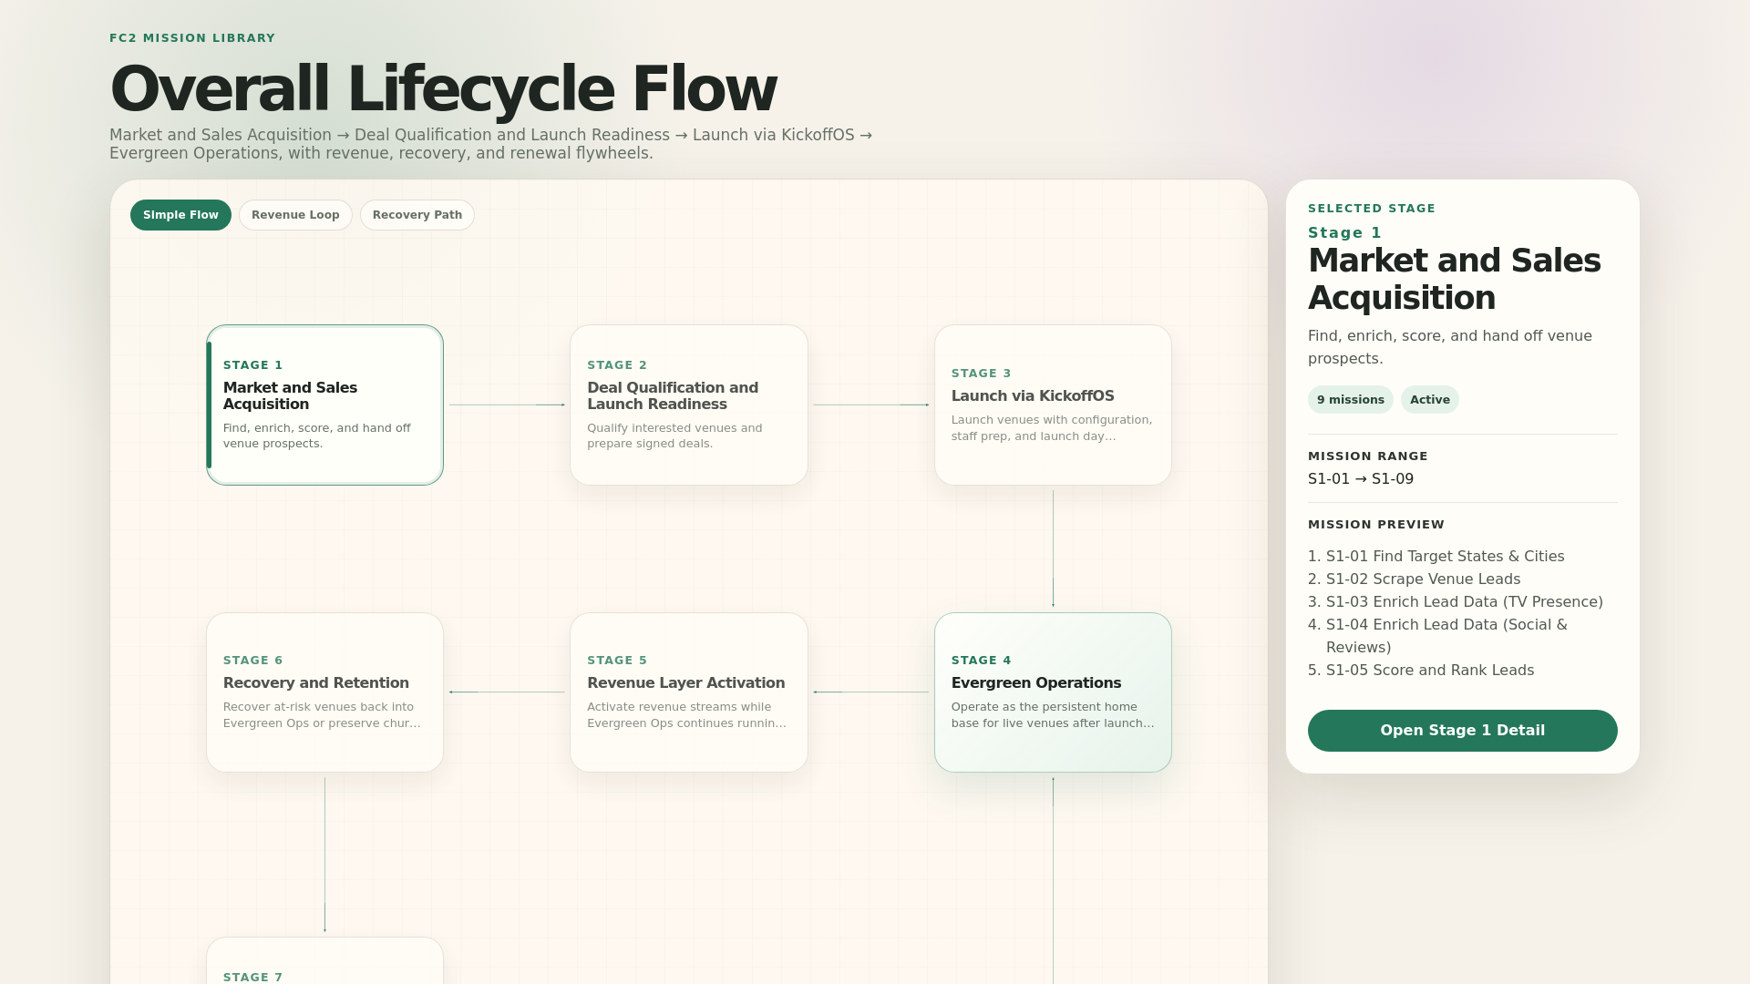Click the 9 missions badge
This screenshot has width=1750, height=984.
[1350, 400]
